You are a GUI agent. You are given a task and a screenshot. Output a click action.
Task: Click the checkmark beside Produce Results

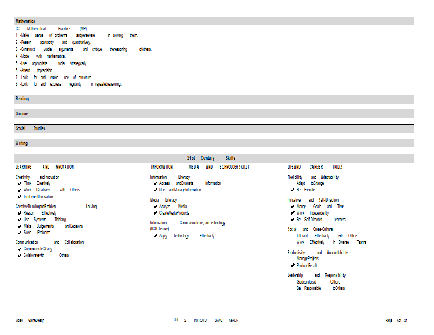click(292, 266)
